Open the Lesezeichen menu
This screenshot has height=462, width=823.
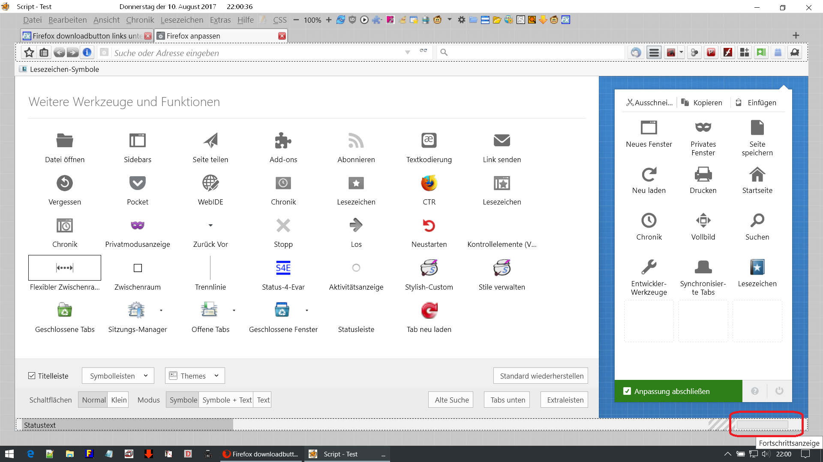click(x=182, y=20)
